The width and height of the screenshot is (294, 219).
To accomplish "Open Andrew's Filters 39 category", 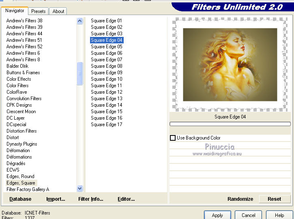I will [x=24, y=27].
